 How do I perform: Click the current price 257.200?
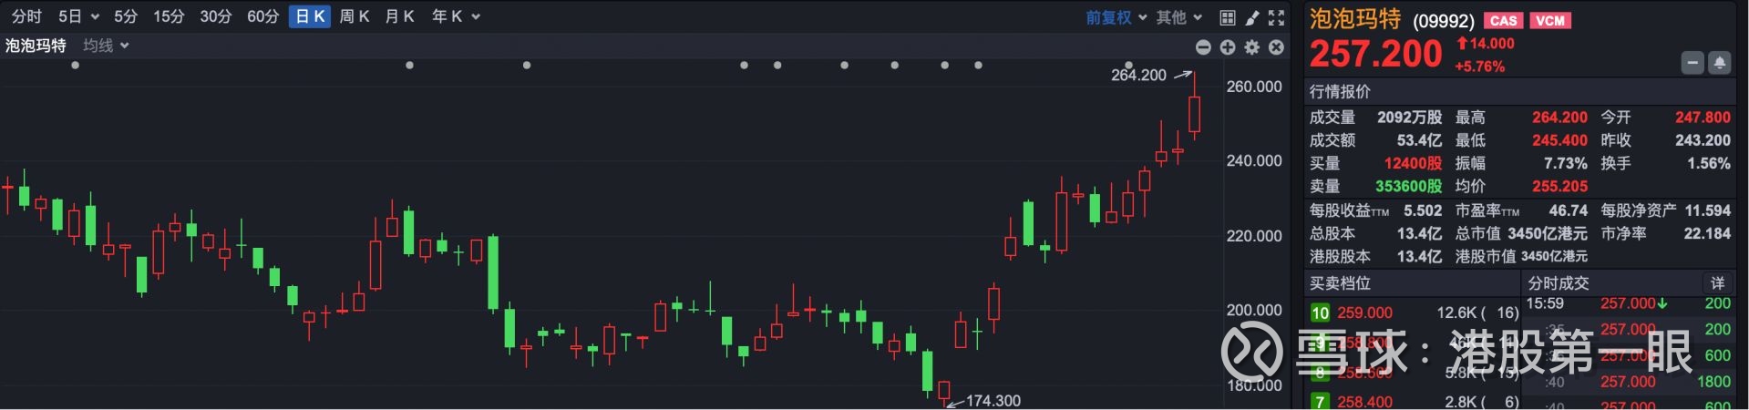[1376, 55]
